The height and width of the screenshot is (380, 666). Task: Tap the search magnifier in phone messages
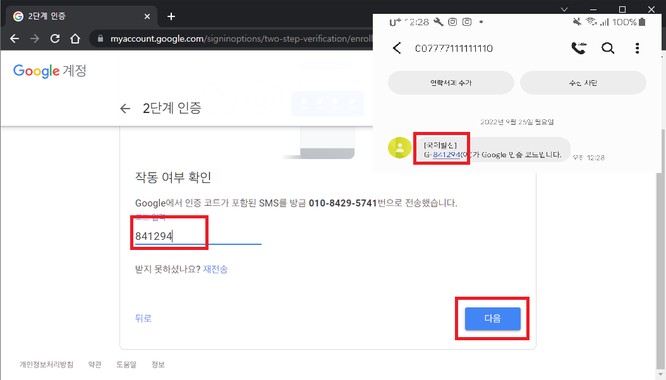(608, 48)
